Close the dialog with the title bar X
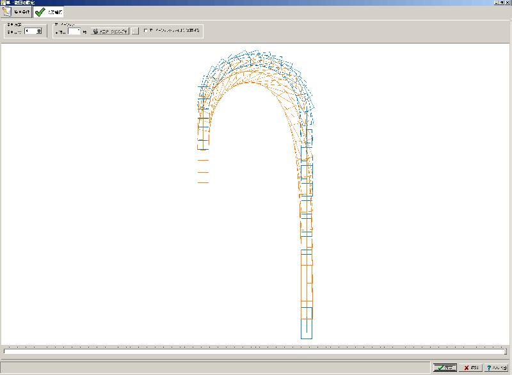This screenshot has height=375, width=512. tap(507, 3)
